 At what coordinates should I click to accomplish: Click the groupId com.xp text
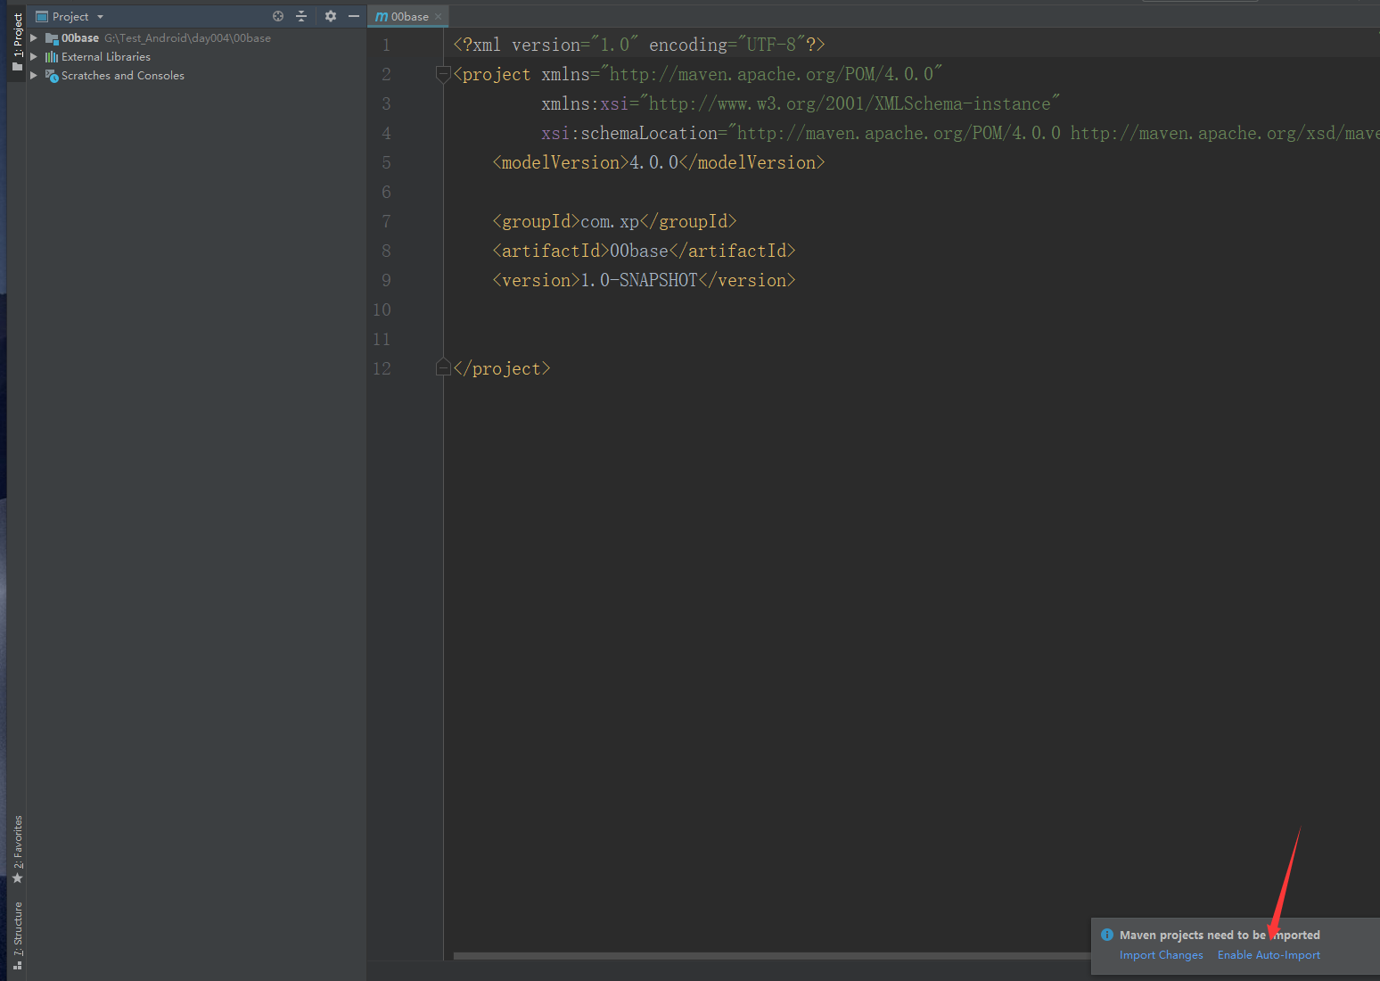pyautogui.click(x=614, y=221)
